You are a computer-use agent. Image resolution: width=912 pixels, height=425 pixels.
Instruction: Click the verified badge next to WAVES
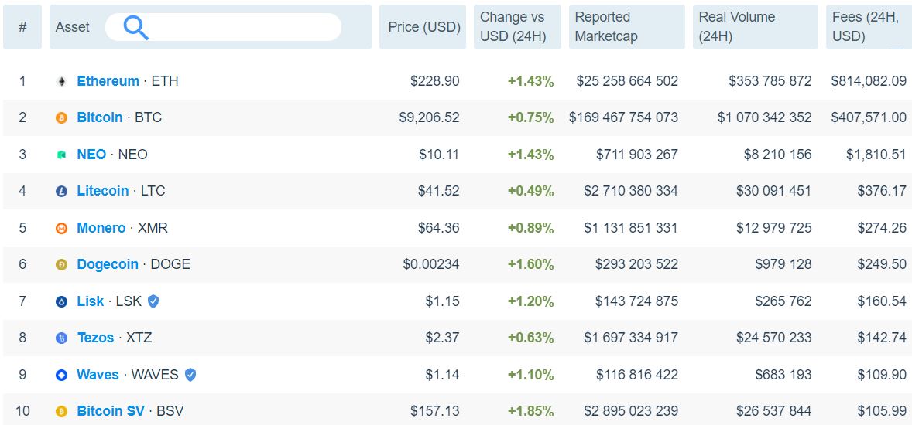[x=190, y=375]
